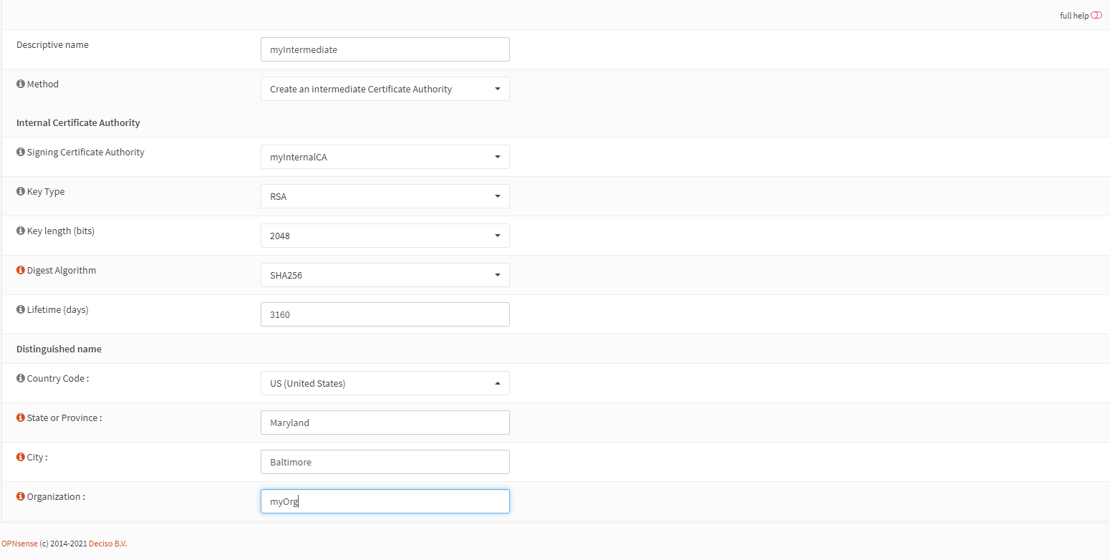Open the Key length dropdown showing 2048

click(x=385, y=236)
